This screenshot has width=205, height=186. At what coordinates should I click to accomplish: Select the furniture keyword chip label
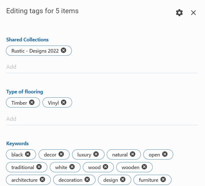148,180
